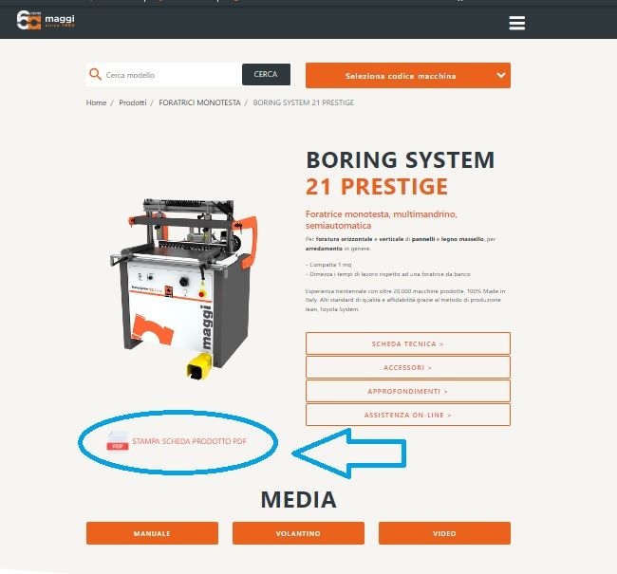Click 'STAMPA SCHEDA PRODOTTO PDF' link
Image resolution: width=617 pixels, height=574 pixels.
click(x=189, y=441)
